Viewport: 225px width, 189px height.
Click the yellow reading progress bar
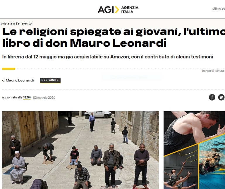click(x=8, y=69)
